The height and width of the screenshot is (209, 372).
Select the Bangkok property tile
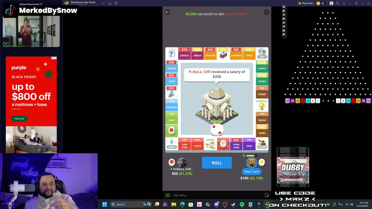pyautogui.click(x=171, y=105)
